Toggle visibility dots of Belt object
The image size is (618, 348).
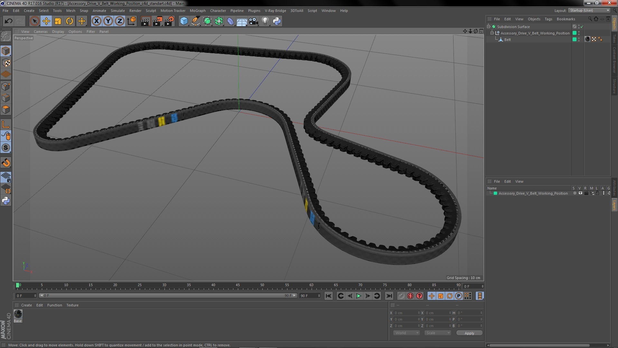point(579,39)
